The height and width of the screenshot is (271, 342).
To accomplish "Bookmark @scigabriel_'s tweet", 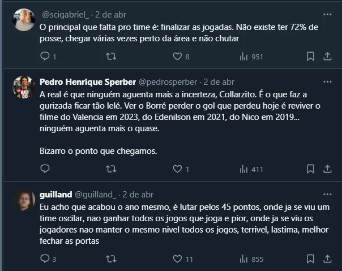I will pyautogui.click(x=310, y=56).
